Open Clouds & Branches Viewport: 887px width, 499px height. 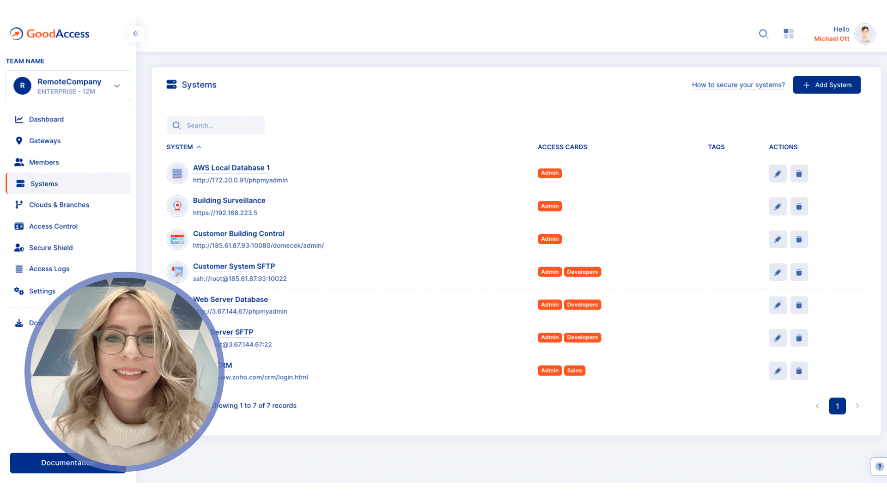point(59,205)
